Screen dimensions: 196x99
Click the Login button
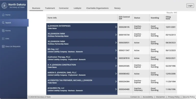click(x=190, y=6)
